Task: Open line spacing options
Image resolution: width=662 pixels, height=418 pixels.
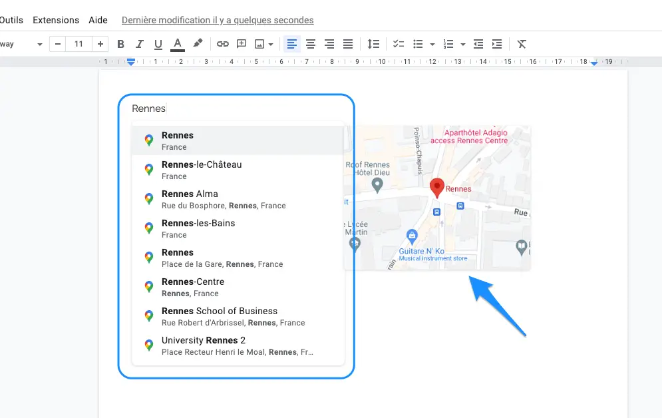Action: (373, 44)
